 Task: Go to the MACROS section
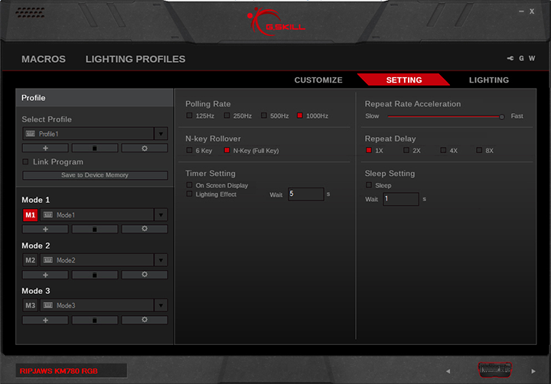pos(44,59)
